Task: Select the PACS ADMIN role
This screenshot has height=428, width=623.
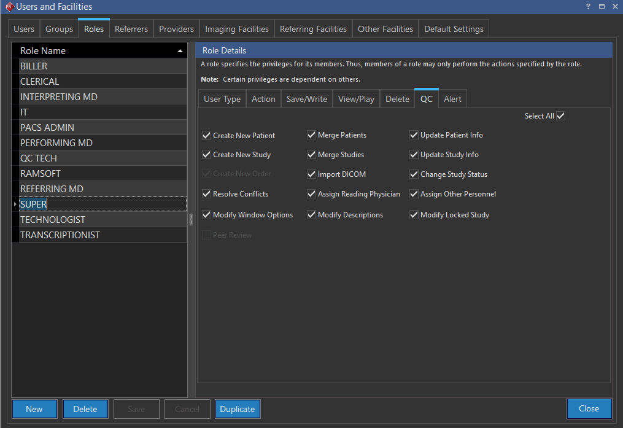Action: coord(47,128)
